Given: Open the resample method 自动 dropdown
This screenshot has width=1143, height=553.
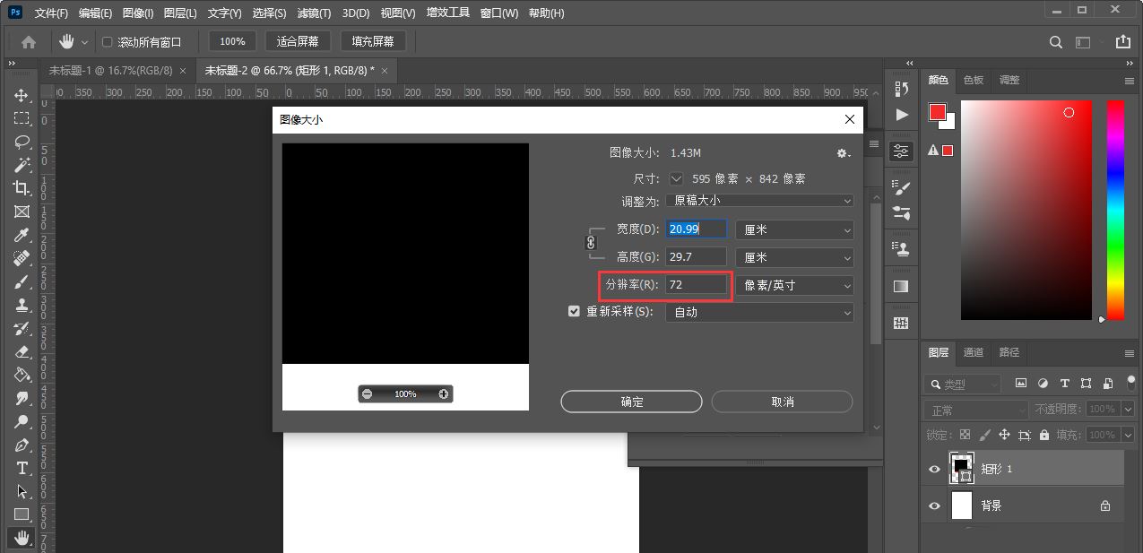Looking at the screenshot, I should pyautogui.click(x=759, y=312).
